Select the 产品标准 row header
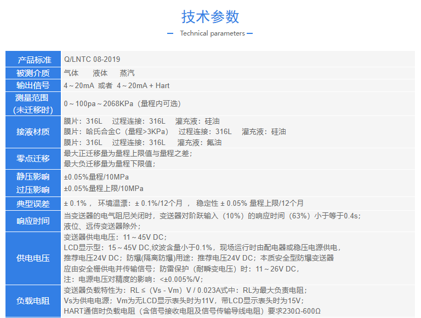 (x=33, y=59)
